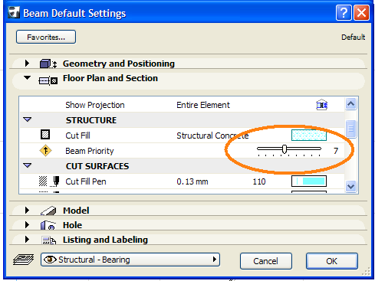Click the Floor Plan and Section panel icon
The width and height of the screenshot is (375, 281).
[x=48, y=81]
